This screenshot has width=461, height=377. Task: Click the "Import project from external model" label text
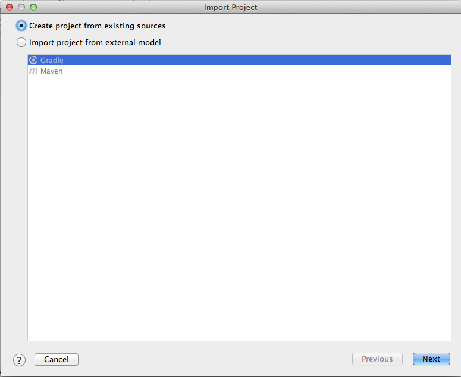[95, 42]
